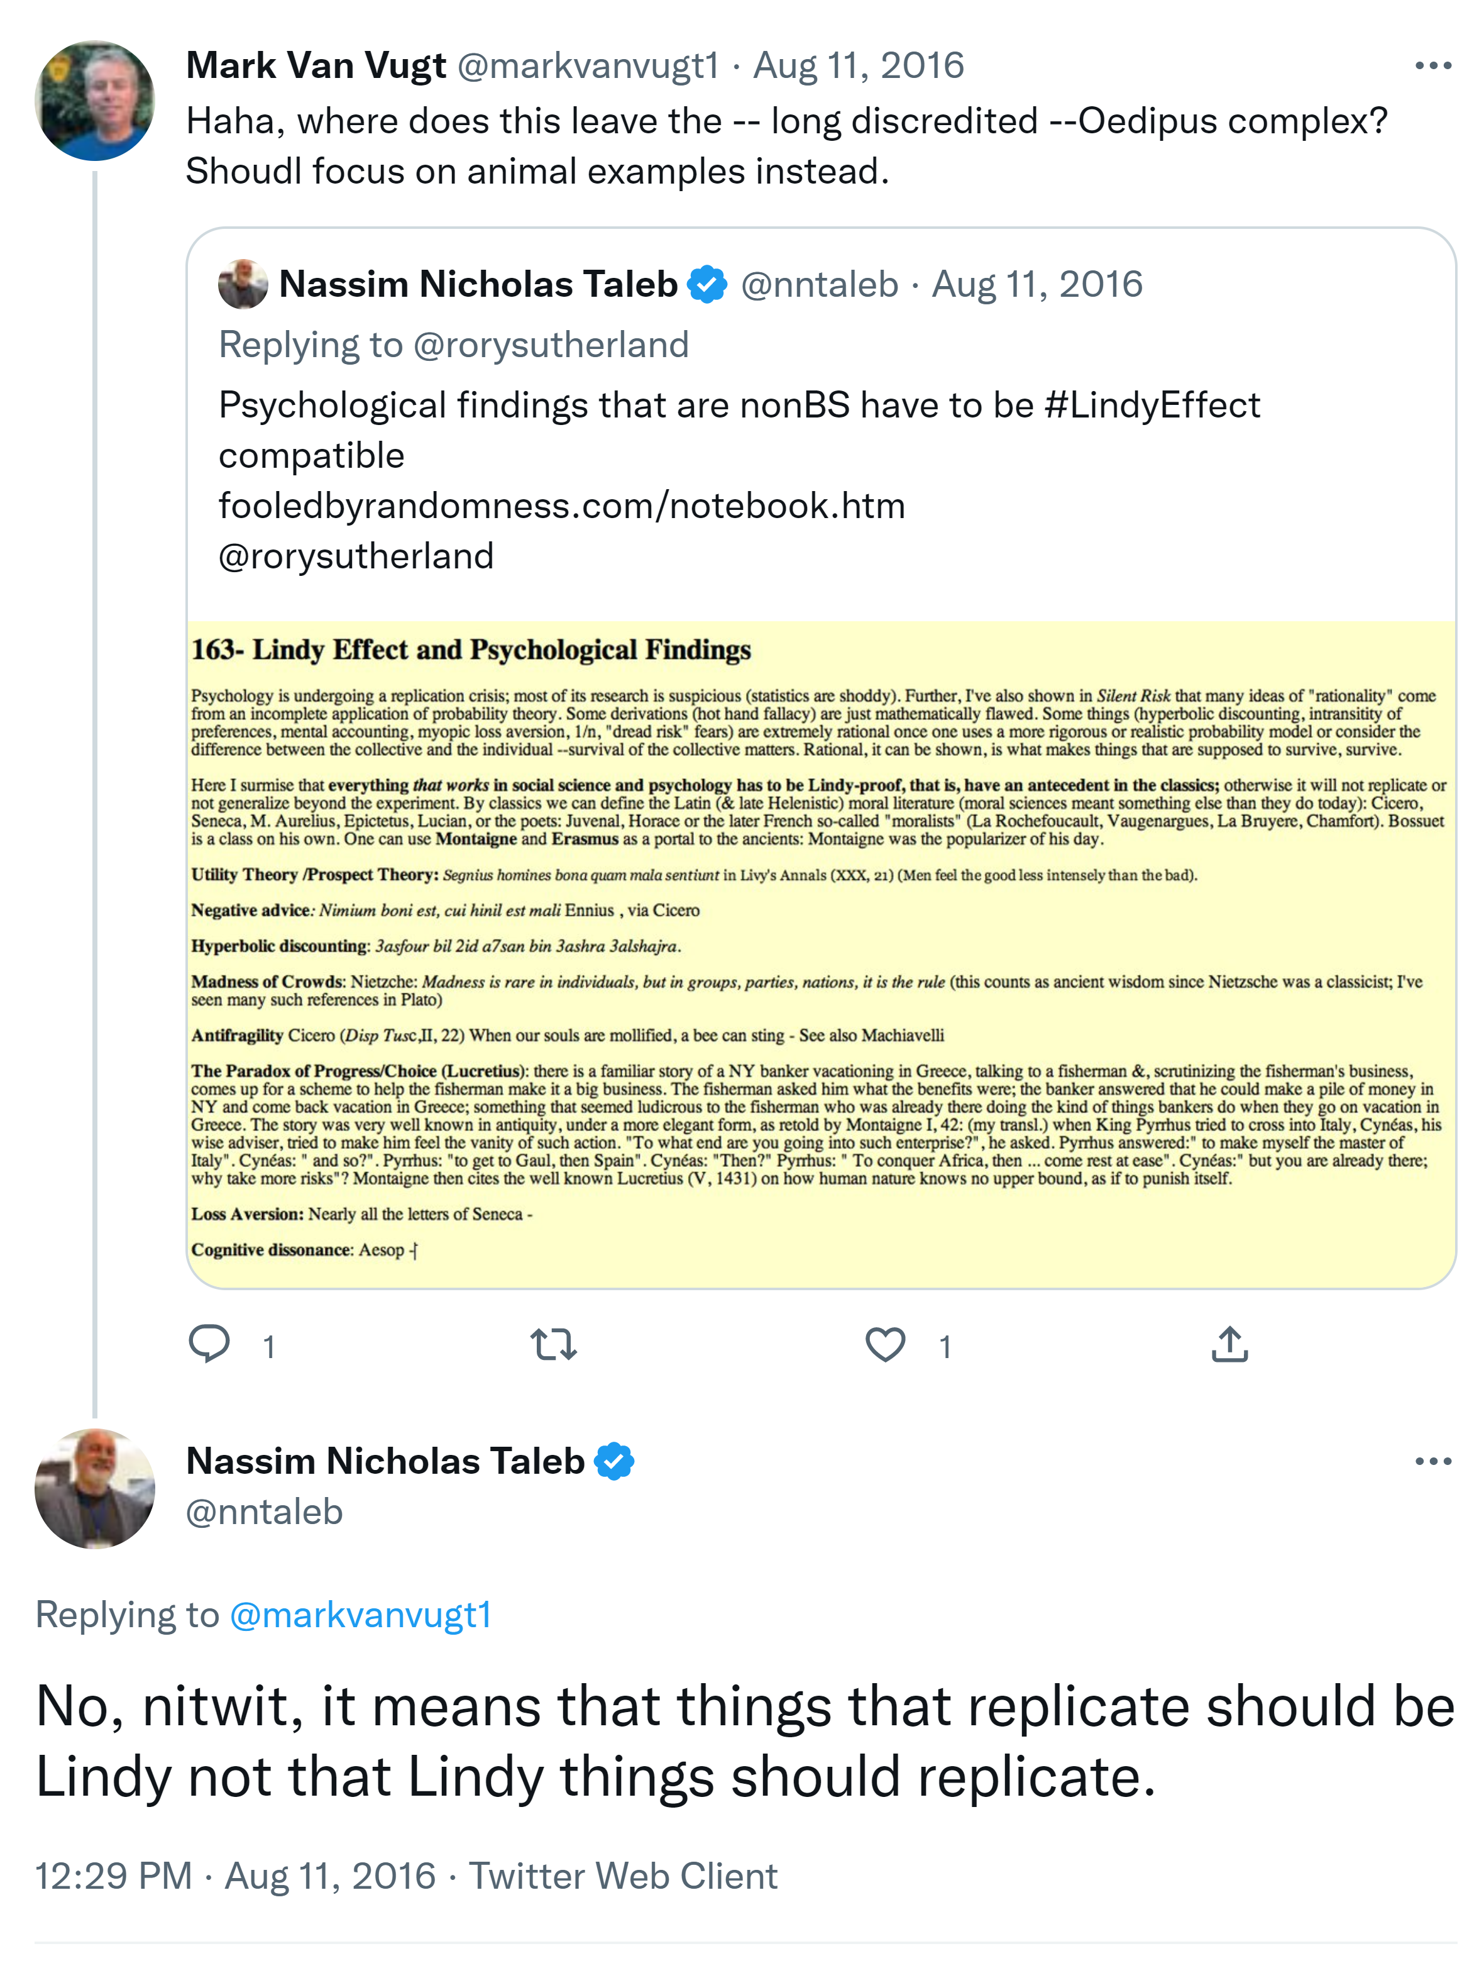The height and width of the screenshot is (1973, 1484).
Task: Click the Twitter Web Client source label
Action: (624, 1876)
